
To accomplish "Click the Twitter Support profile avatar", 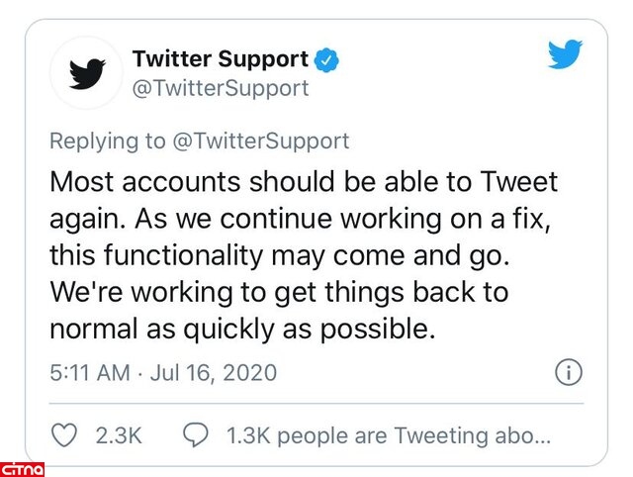I will [87, 73].
